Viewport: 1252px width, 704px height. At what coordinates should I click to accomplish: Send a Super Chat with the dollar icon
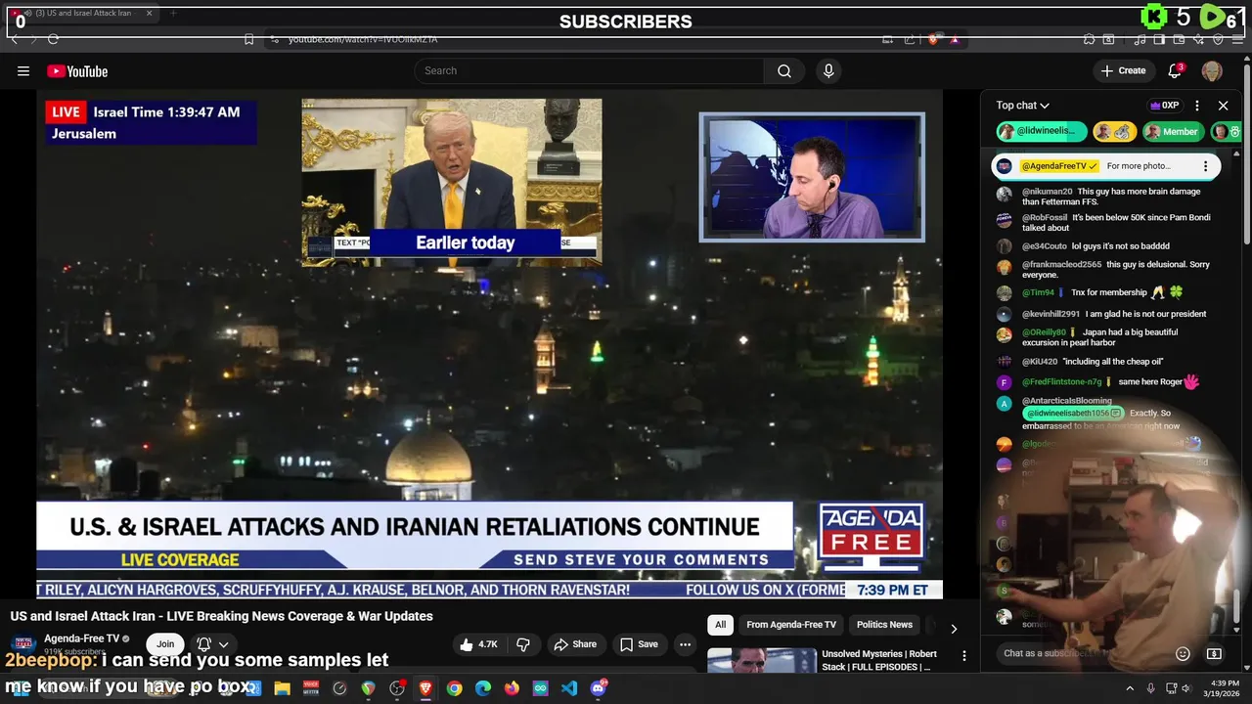(1214, 653)
